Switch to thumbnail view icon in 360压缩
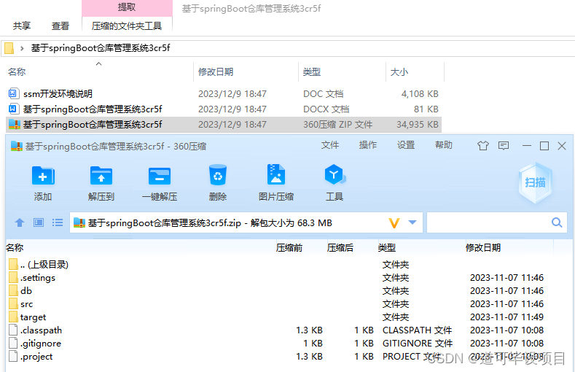This screenshot has width=575, height=372. 39,222
